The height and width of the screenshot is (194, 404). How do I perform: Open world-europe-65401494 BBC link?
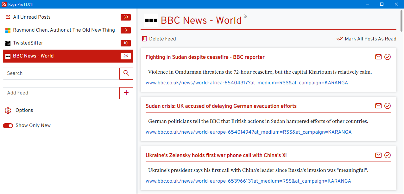[249, 132]
